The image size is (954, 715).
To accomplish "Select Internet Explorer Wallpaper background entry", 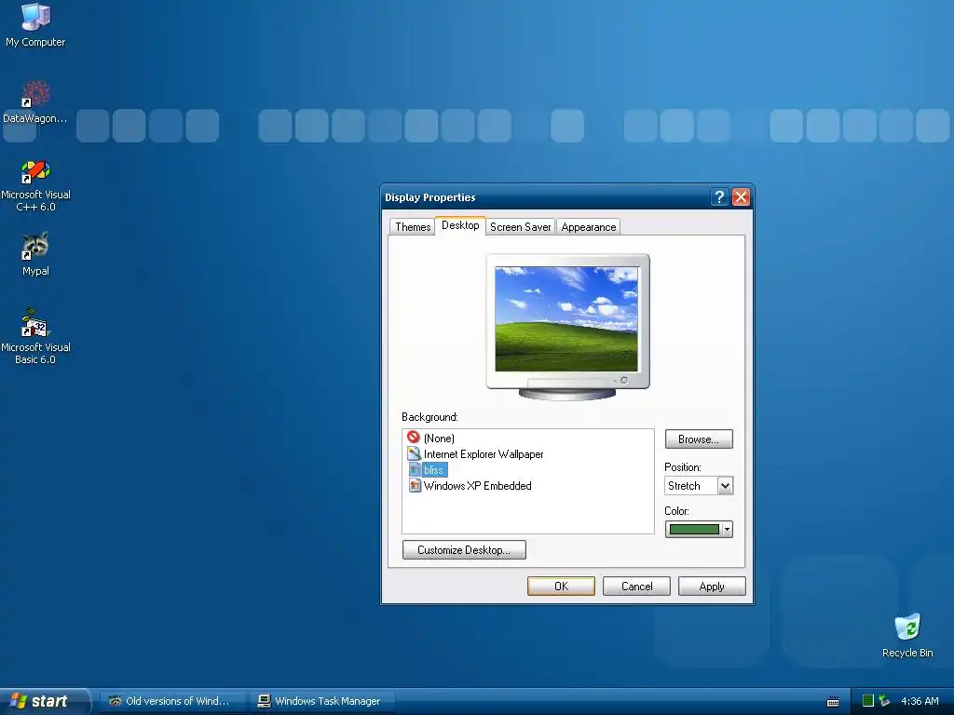I will point(484,454).
